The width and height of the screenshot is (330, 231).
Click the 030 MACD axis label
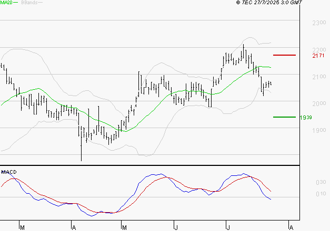click(x=321, y=182)
